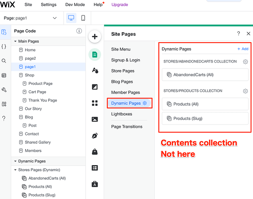The image size is (253, 199).
Task: Open the Blog pen-nib icon
Action: pyautogui.click(x=95, y=136)
